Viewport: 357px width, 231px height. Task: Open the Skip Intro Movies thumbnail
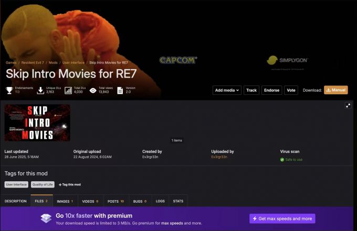[x=37, y=123]
